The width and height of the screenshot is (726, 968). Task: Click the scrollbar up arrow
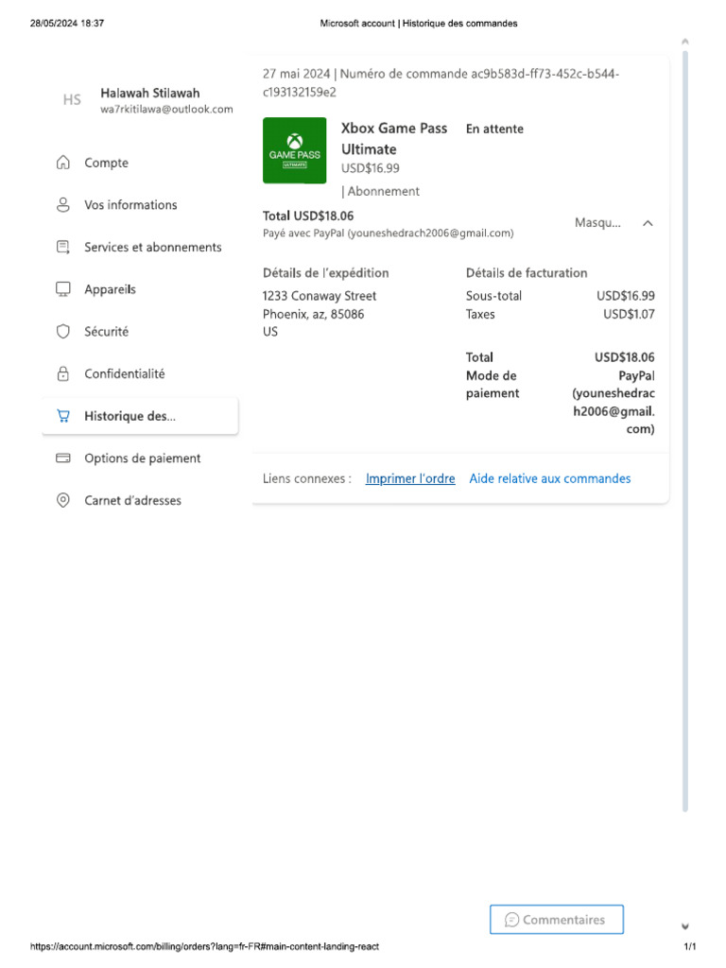[x=684, y=42]
